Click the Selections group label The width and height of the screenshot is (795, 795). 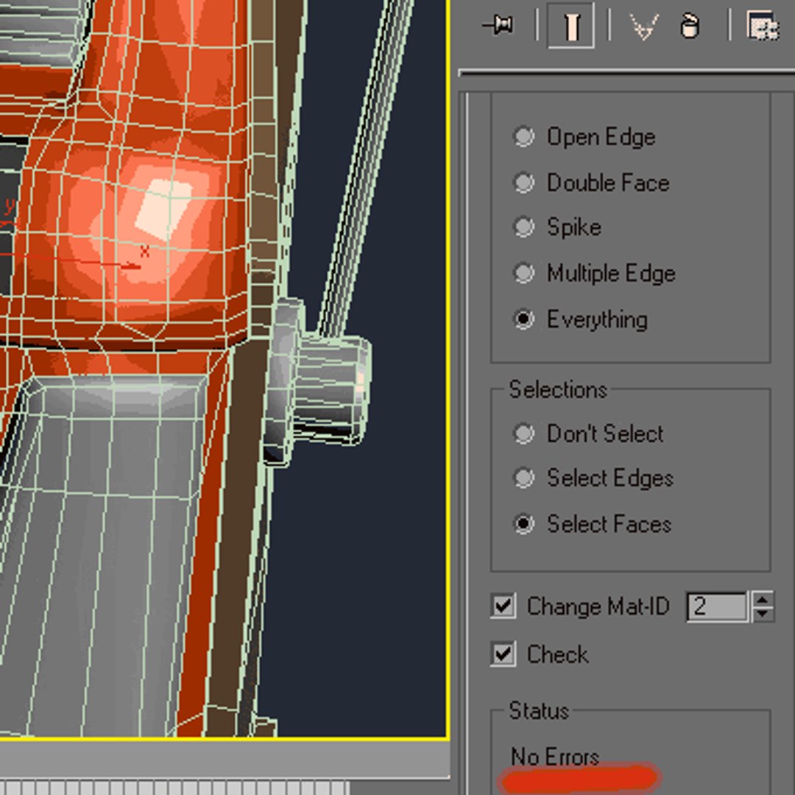pyautogui.click(x=558, y=389)
